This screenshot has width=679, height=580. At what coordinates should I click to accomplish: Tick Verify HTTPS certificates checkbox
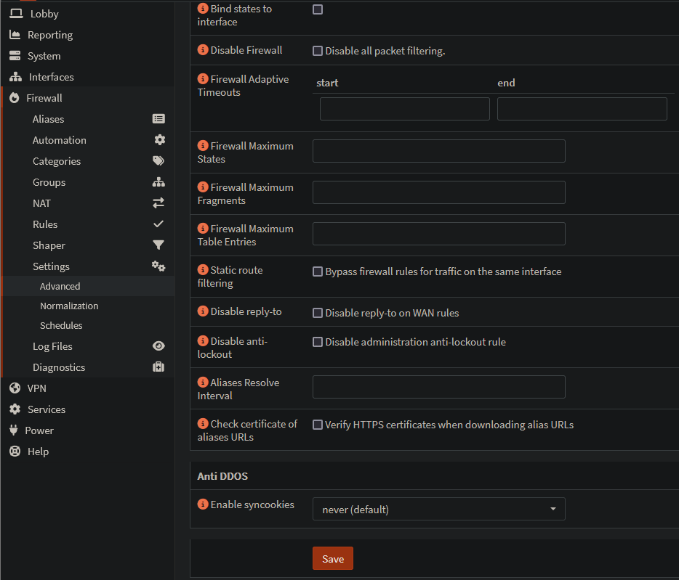click(x=318, y=425)
